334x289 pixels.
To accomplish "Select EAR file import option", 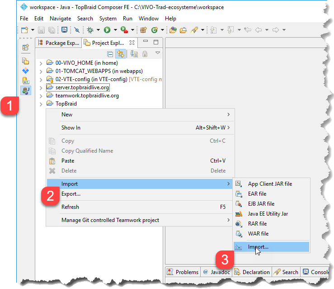I will (x=271, y=194).
